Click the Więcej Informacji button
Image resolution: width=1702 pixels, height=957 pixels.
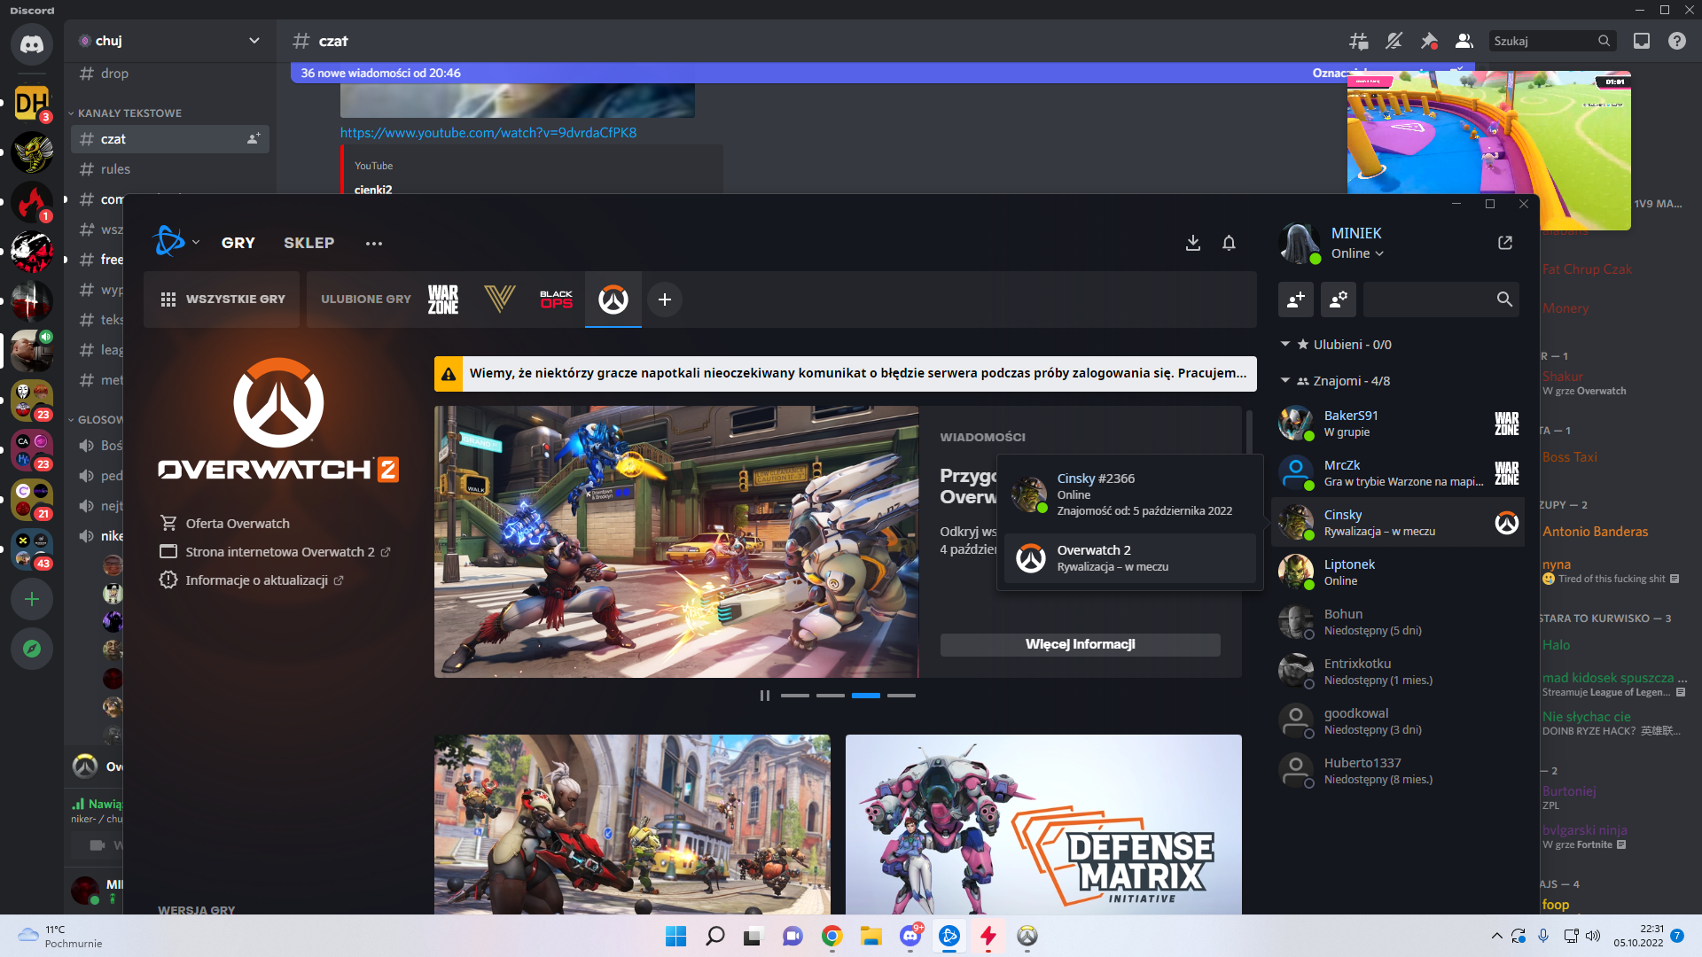click(x=1080, y=644)
